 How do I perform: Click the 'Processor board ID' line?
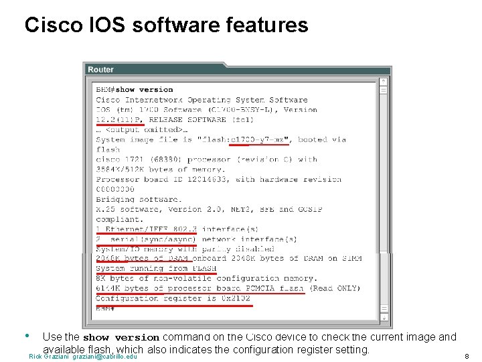coord(218,179)
